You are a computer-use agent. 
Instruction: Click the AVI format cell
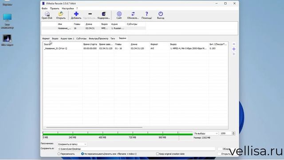click(152, 48)
